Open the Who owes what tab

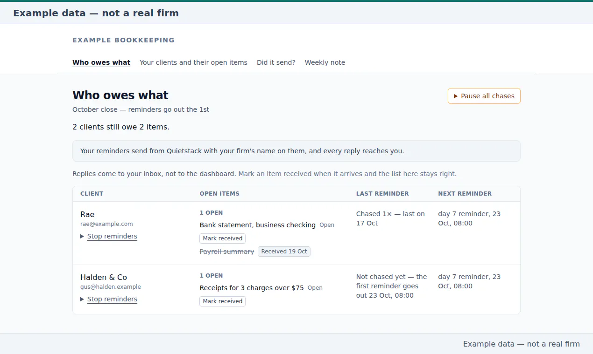101,62
